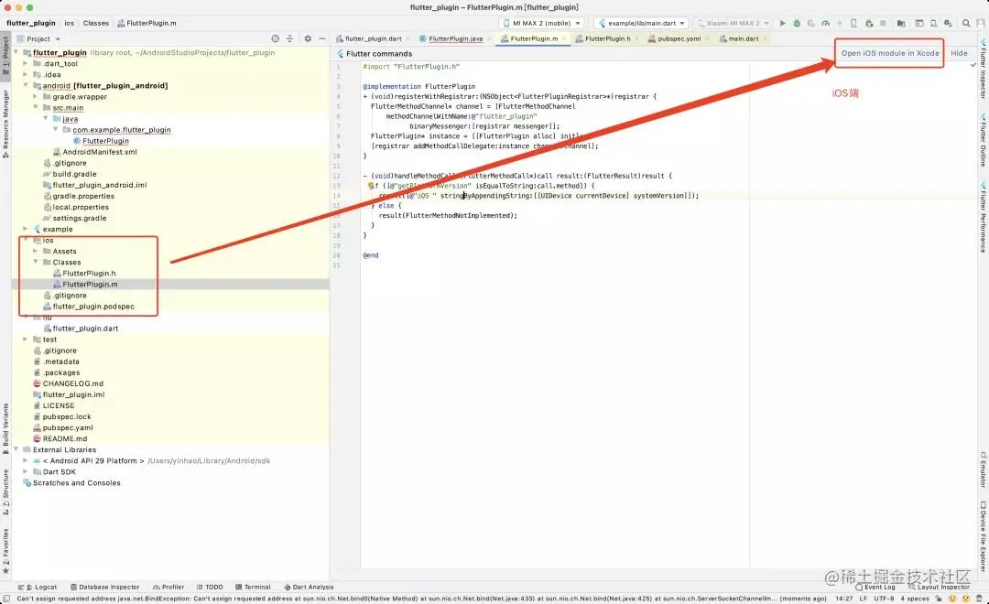Open the Event Log
The width and height of the screenshot is (989, 604).
875,587
